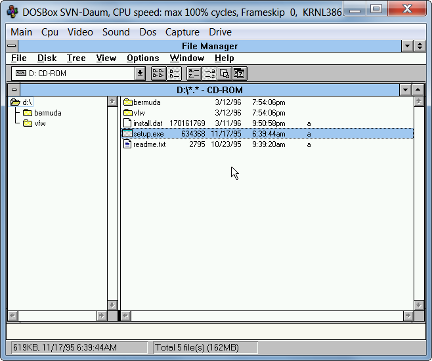Click the bermuda folder icon in file list

(x=127, y=102)
